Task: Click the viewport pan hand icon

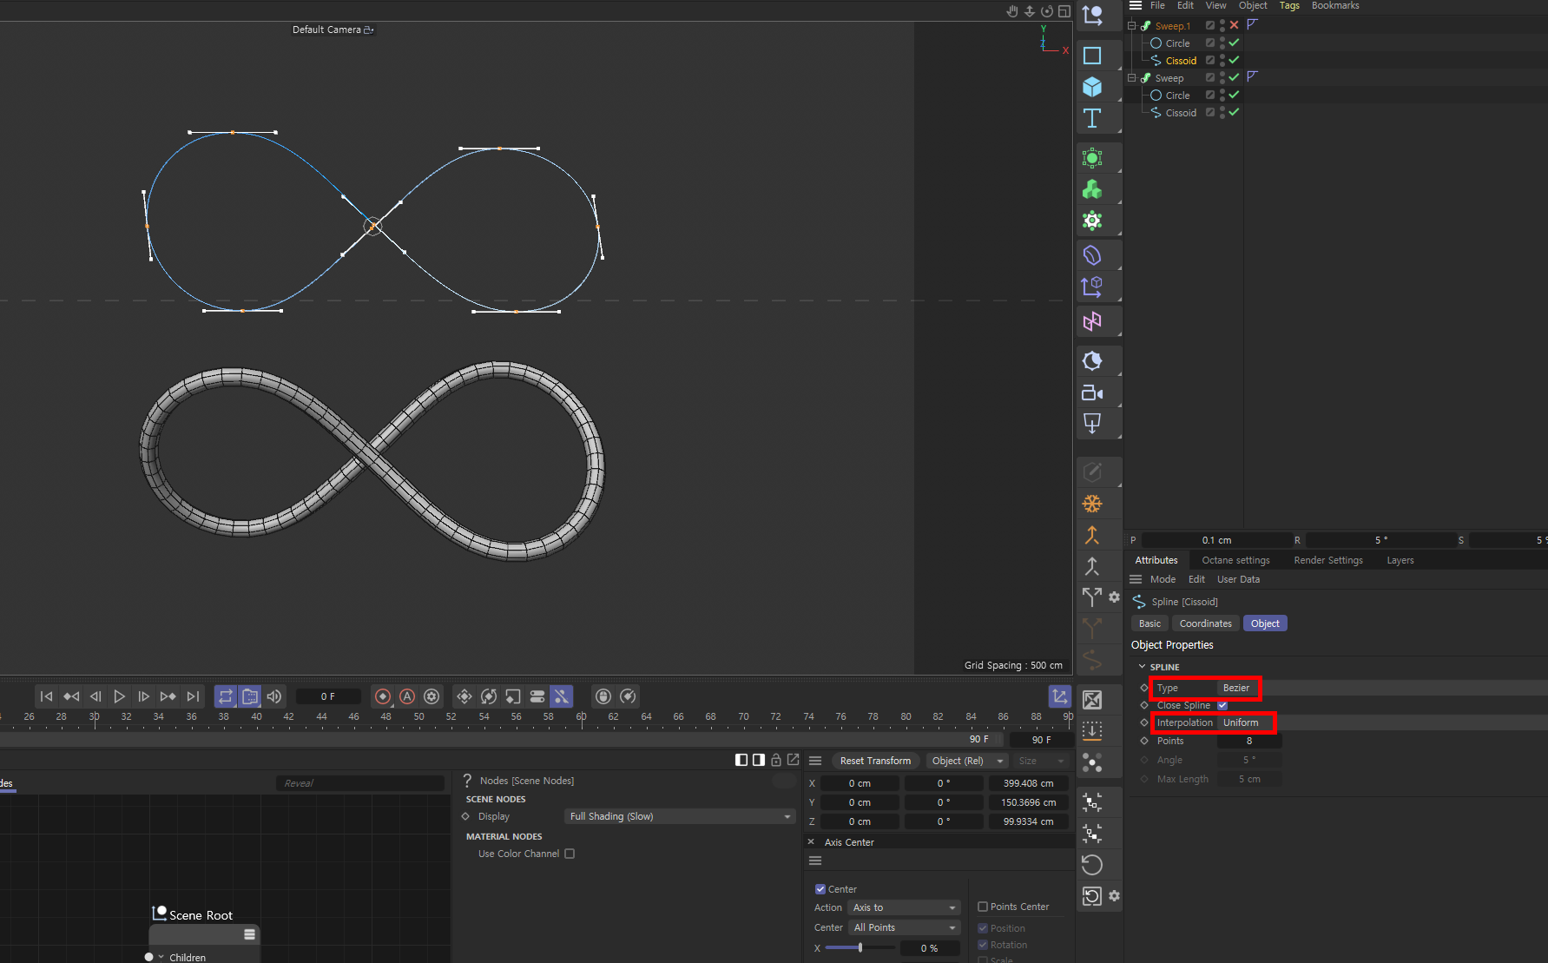Action: point(1012,11)
